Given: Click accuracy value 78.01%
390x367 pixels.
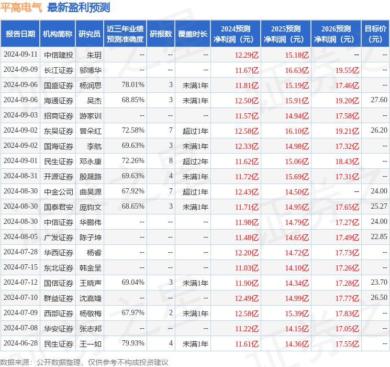Looking at the screenshot, I should tap(133, 85).
